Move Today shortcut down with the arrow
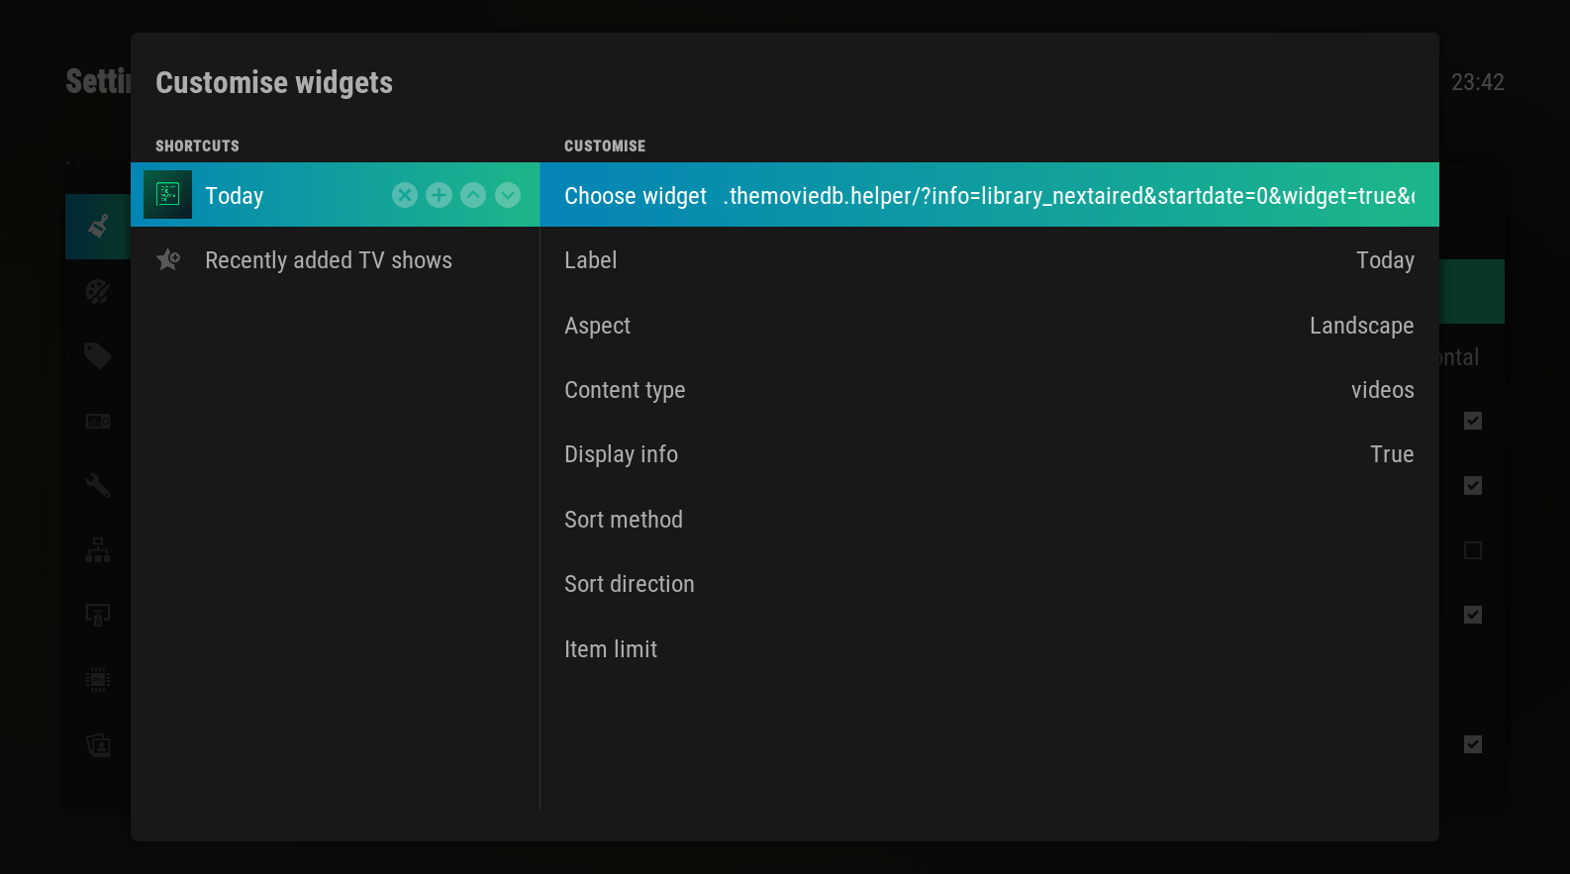Screen dimensions: 1570x874 [x=508, y=195]
